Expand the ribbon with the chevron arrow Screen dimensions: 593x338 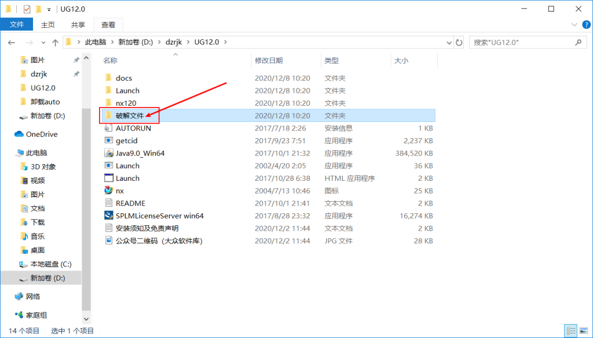pyautogui.click(x=571, y=25)
